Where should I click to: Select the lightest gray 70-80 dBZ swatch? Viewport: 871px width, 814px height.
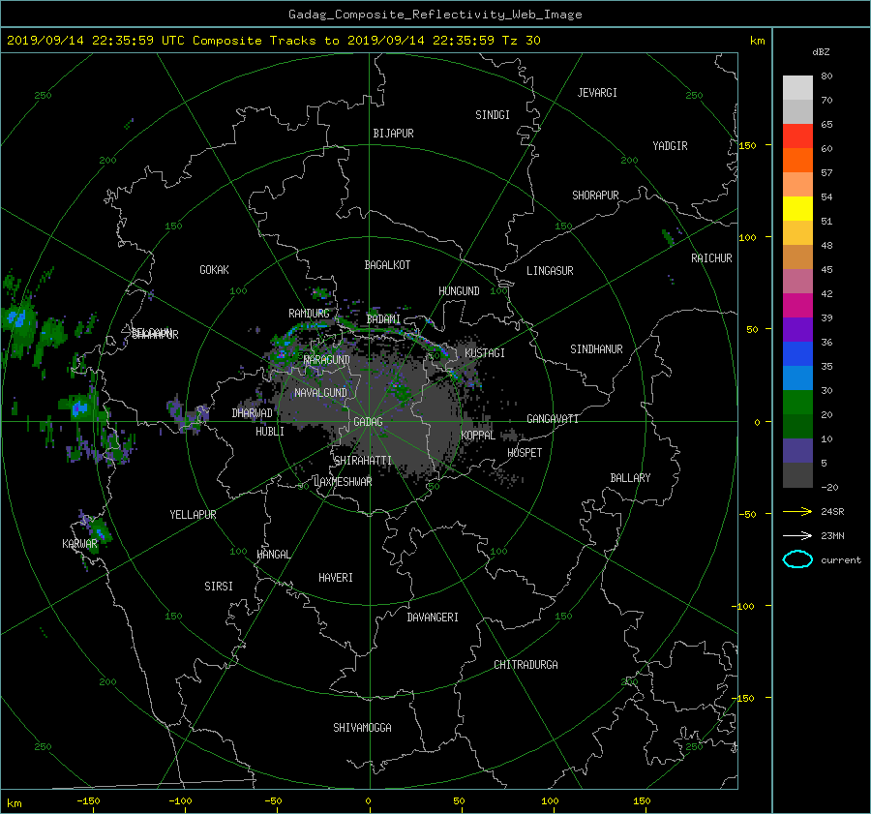797,88
